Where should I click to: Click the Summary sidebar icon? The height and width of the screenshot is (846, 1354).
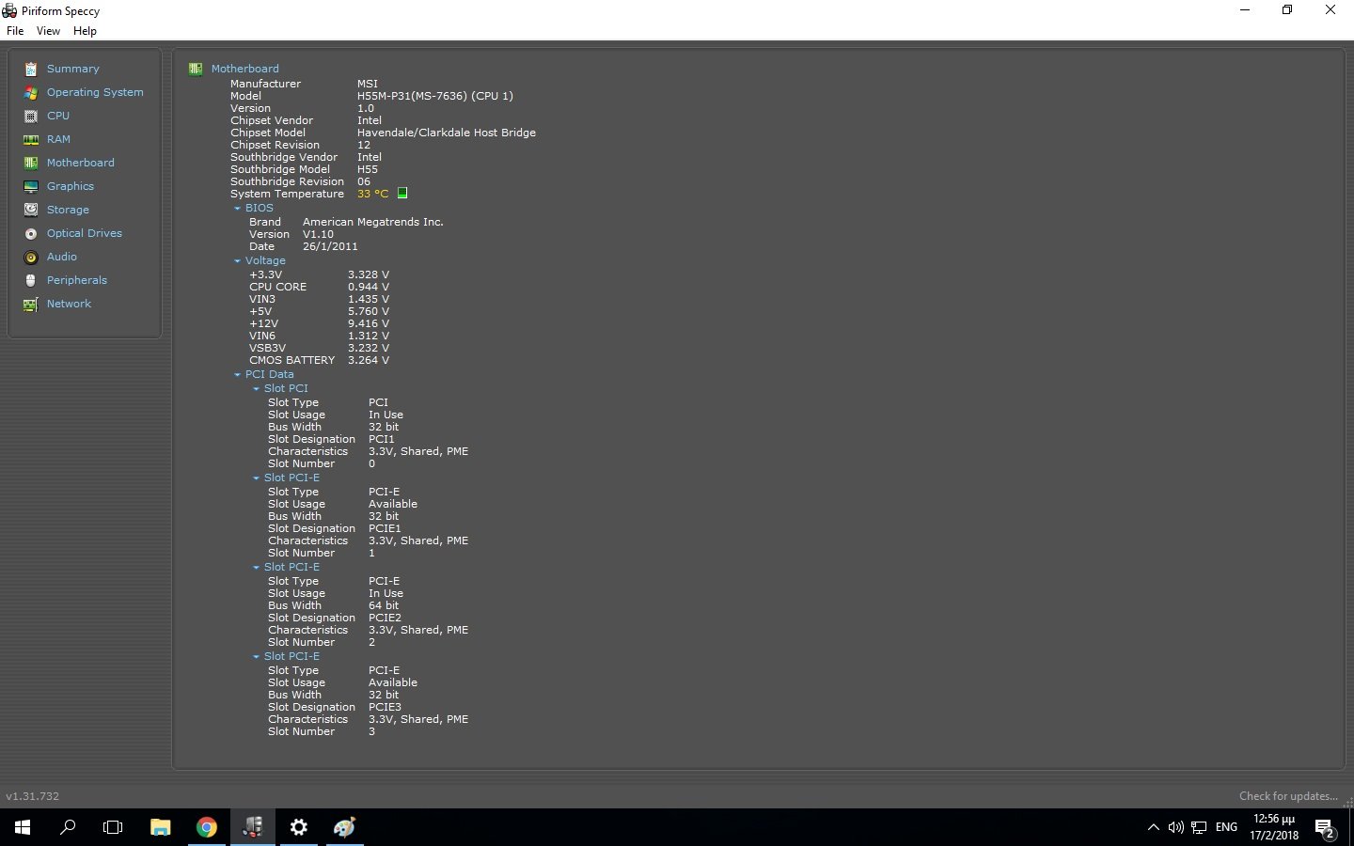pyautogui.click(x=30, y=69)
